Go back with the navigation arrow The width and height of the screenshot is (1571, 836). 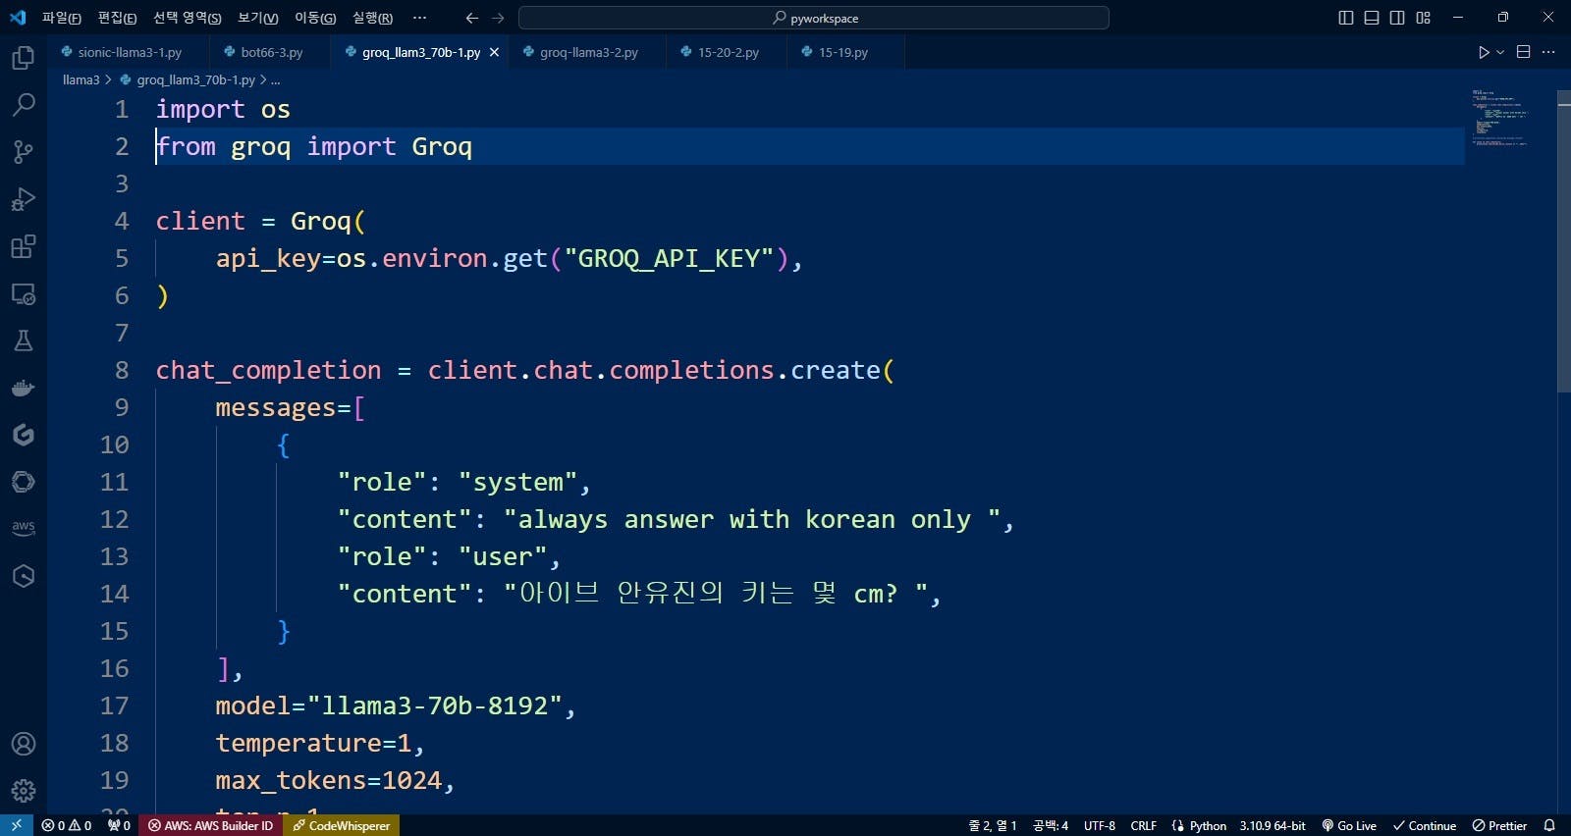tap(471, 18)
